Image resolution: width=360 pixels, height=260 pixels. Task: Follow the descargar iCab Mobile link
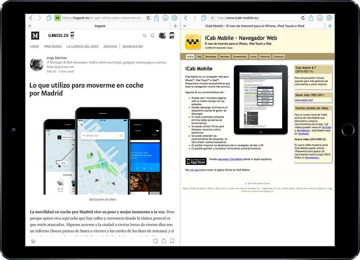[230, 160]
